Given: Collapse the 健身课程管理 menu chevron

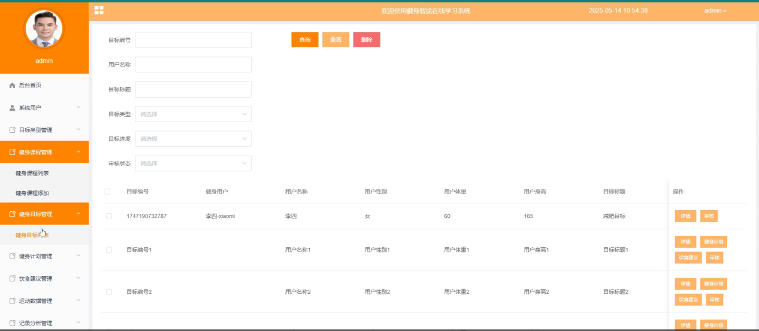Looking at the screenshot, I should (x=78, y=152).
